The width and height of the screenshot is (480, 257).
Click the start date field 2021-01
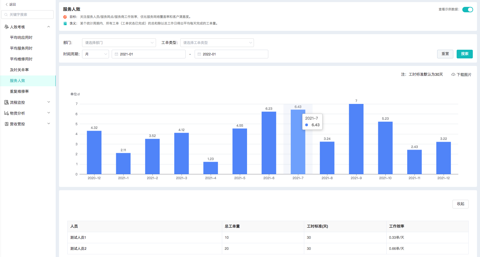coord(149,54)
